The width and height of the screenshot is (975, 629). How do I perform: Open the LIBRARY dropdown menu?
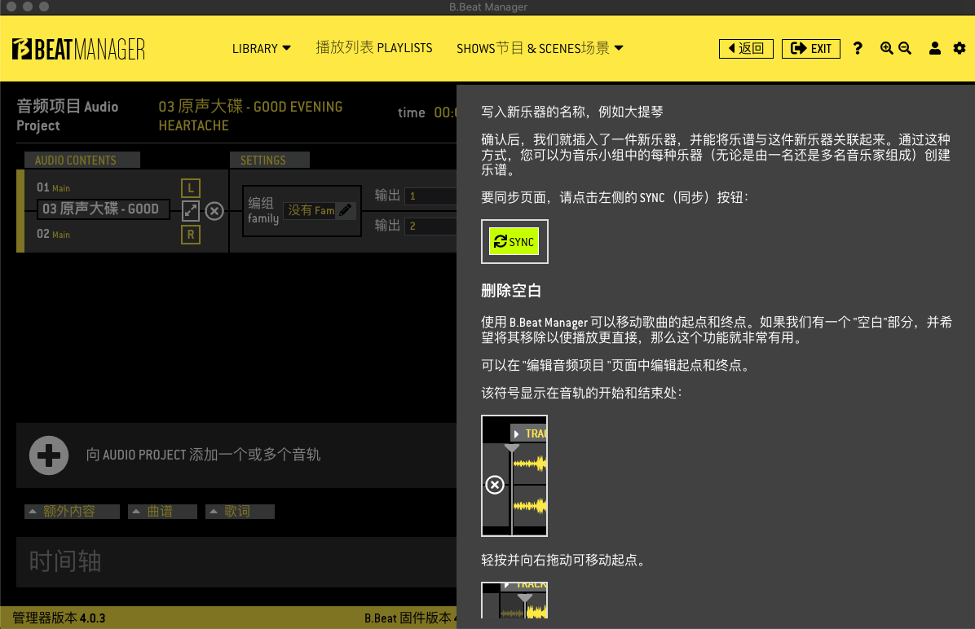coord(261,49)
